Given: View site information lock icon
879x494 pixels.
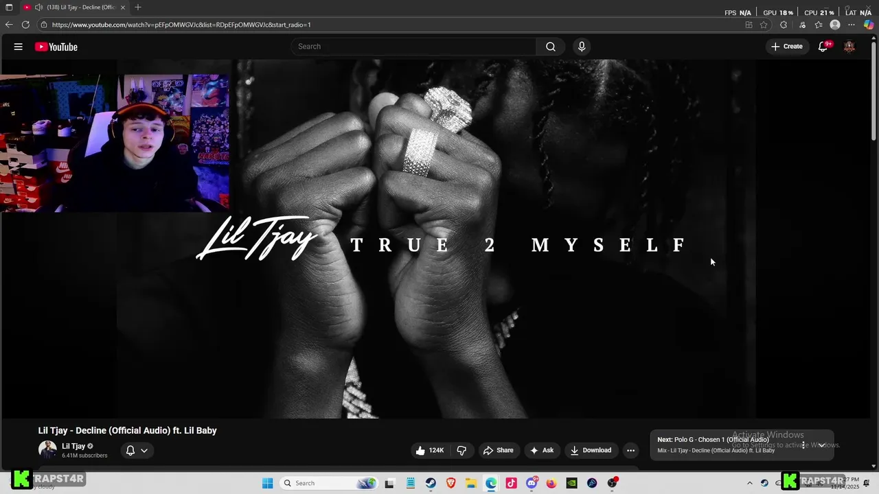Looking at the screenshot, I should (44, 25).
